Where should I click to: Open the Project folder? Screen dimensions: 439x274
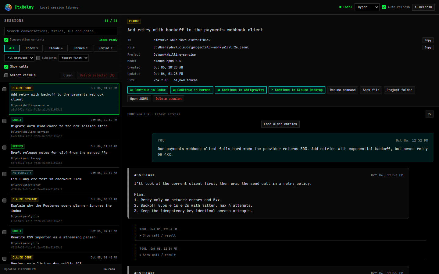(399, 90)
